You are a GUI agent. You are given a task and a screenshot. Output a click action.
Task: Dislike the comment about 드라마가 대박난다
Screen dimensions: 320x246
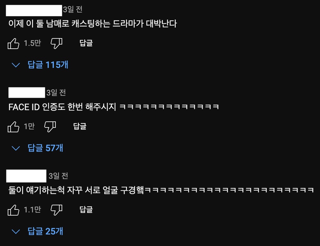[x=56, y=44]
